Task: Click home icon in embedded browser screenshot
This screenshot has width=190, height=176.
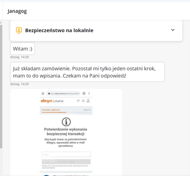Action: click(43, 93)
